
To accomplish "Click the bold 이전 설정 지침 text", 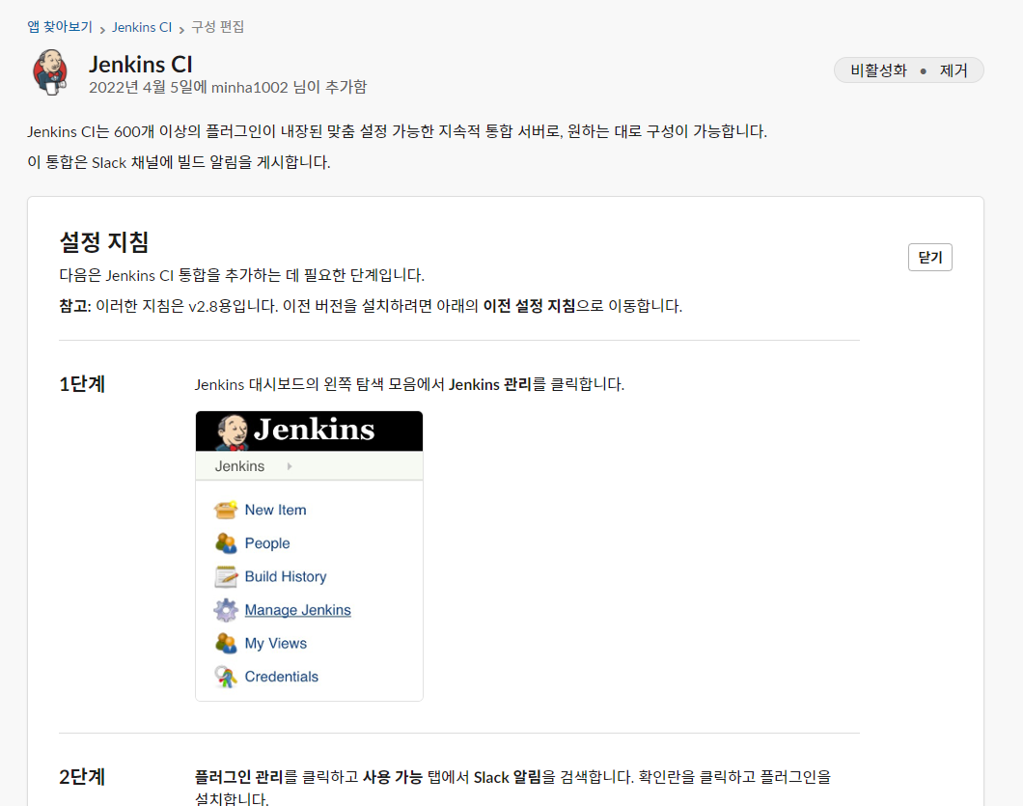I will coord(529,305).
